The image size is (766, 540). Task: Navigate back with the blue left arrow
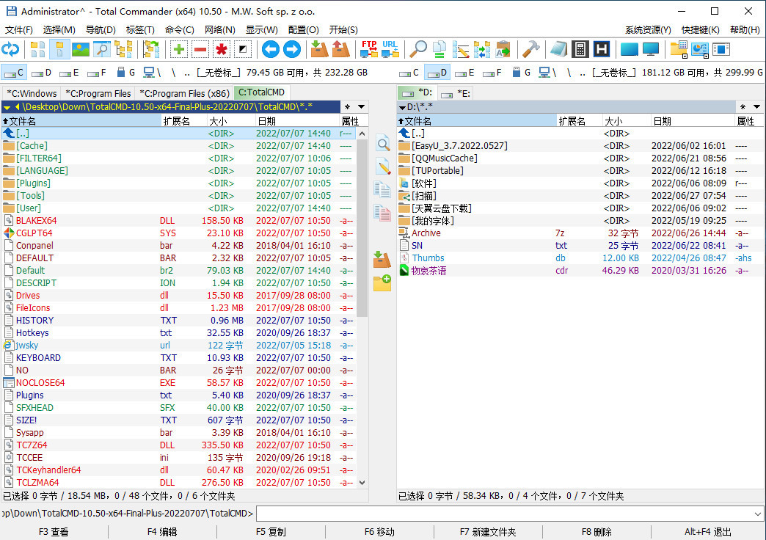point(270,50)
